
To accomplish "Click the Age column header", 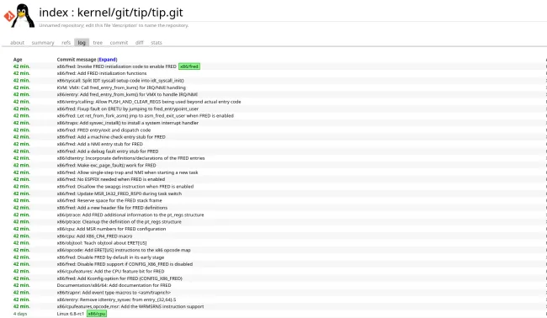I will tap(18, 60).
